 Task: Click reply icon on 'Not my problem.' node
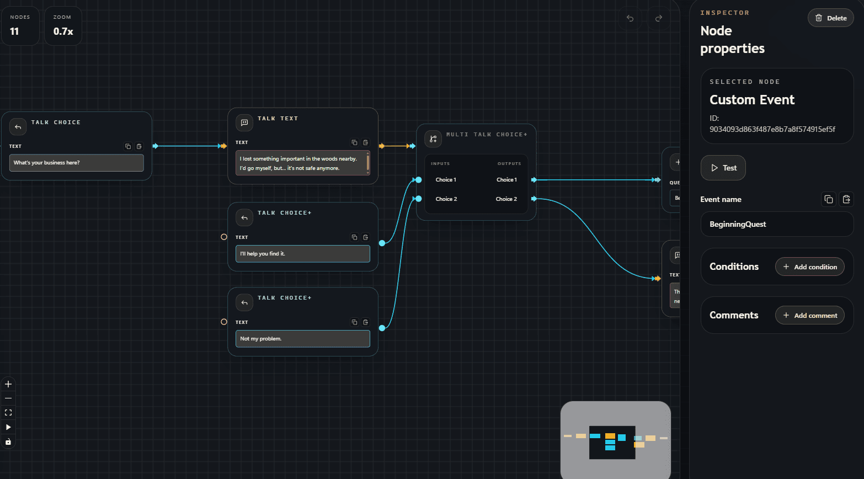tap(244, 302)
